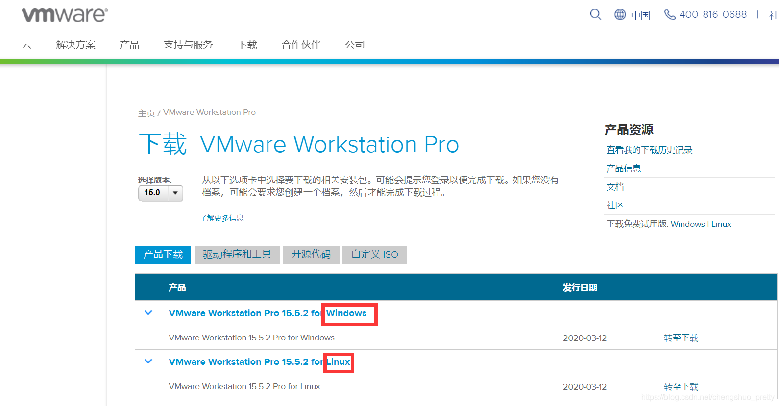
Task: Click the Windows free trial link
Action: point(688,224)
